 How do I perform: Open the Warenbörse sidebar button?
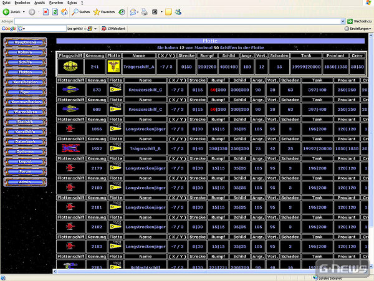27,112
